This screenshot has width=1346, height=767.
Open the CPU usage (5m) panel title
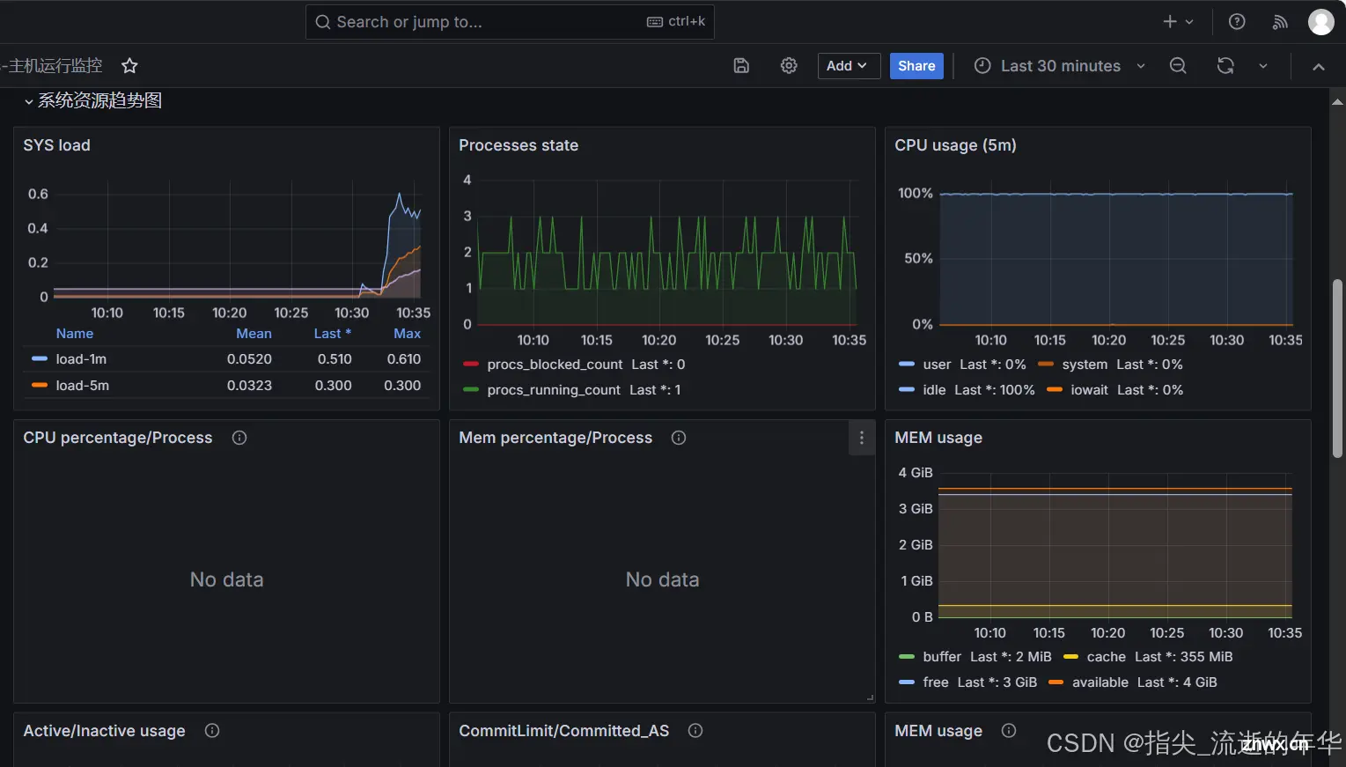coord(955,145)
